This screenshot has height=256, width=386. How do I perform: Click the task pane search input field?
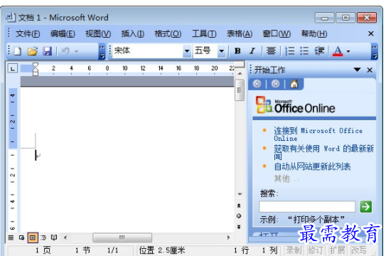tap(307, 206)
